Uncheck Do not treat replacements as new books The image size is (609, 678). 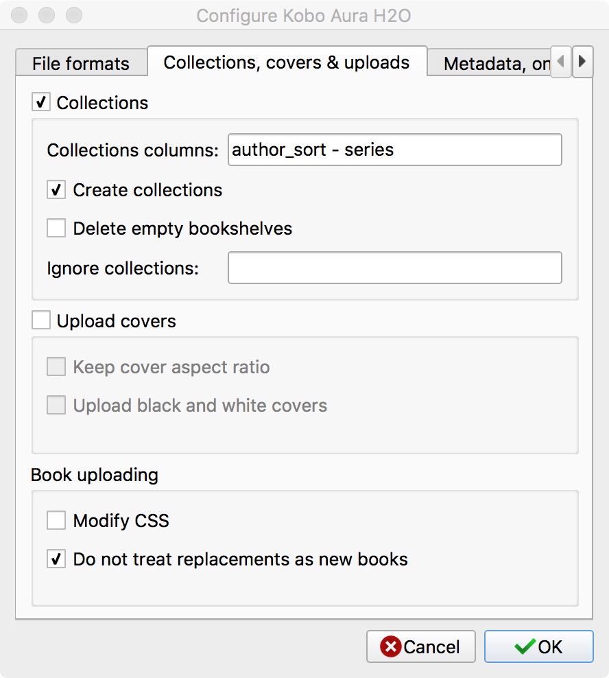coord(56,559)
